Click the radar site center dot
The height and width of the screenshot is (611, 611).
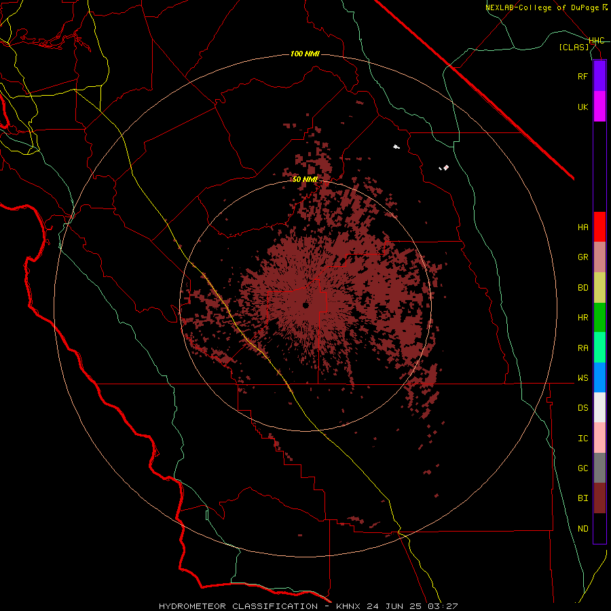[305, 305]
